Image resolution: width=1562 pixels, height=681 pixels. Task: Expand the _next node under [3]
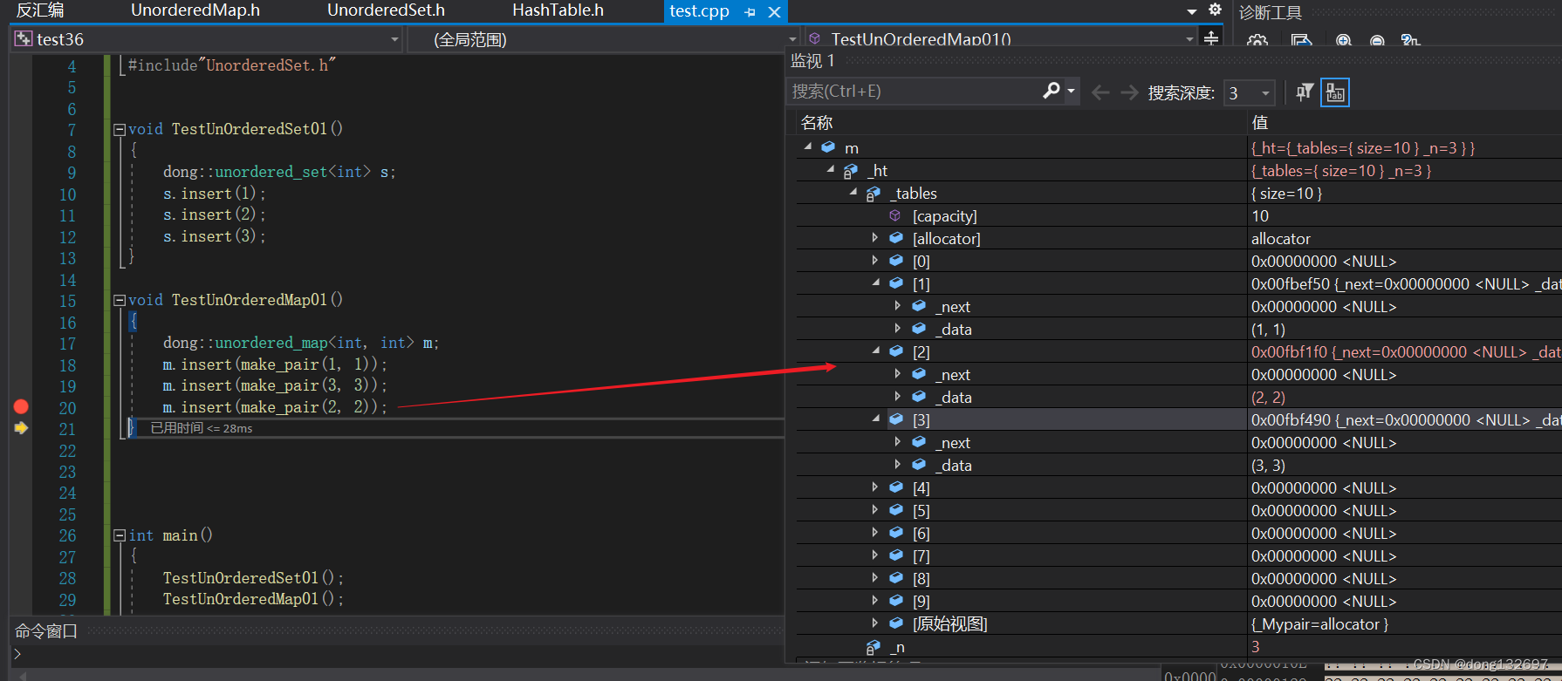click(x=898, y=441)
